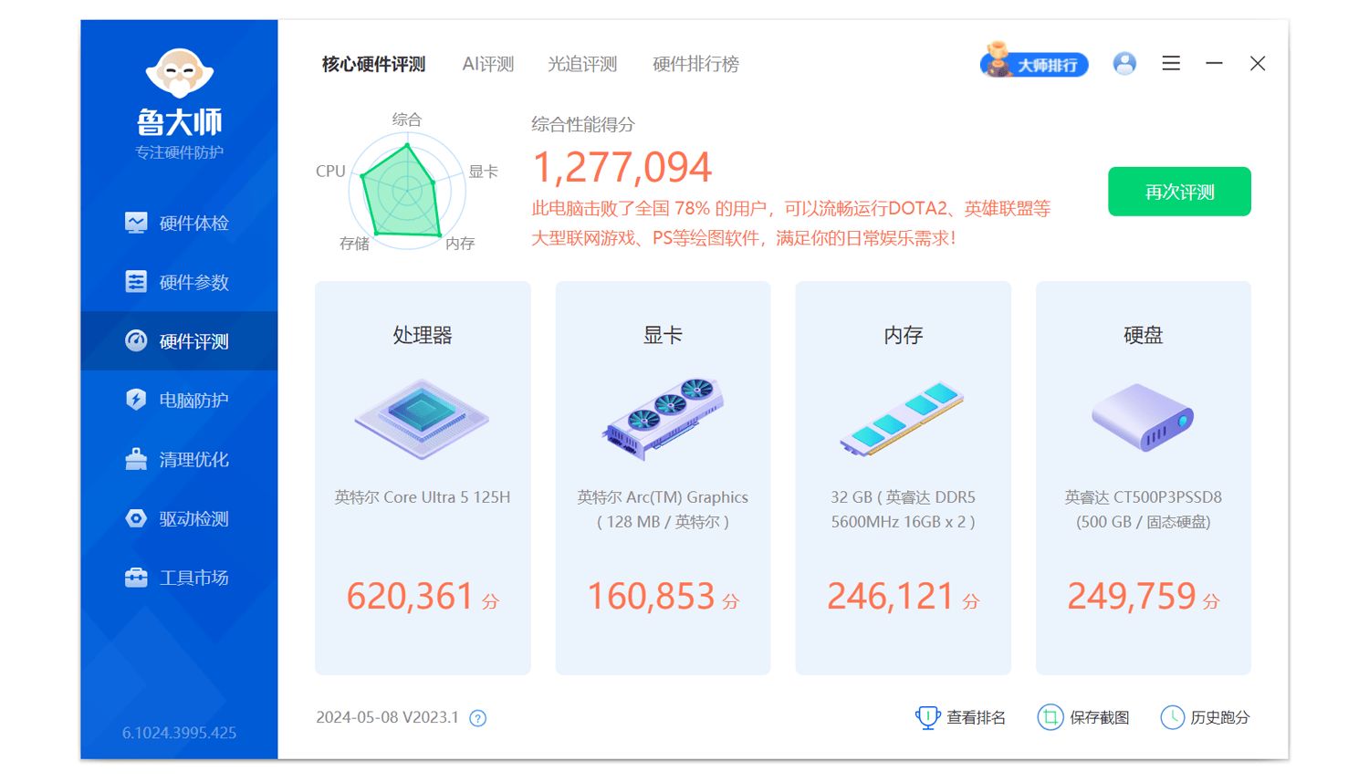This screenshot has width=1369, height=782.
Task: Open the user account avatar icon
Action: click(x=1124, y=64)
